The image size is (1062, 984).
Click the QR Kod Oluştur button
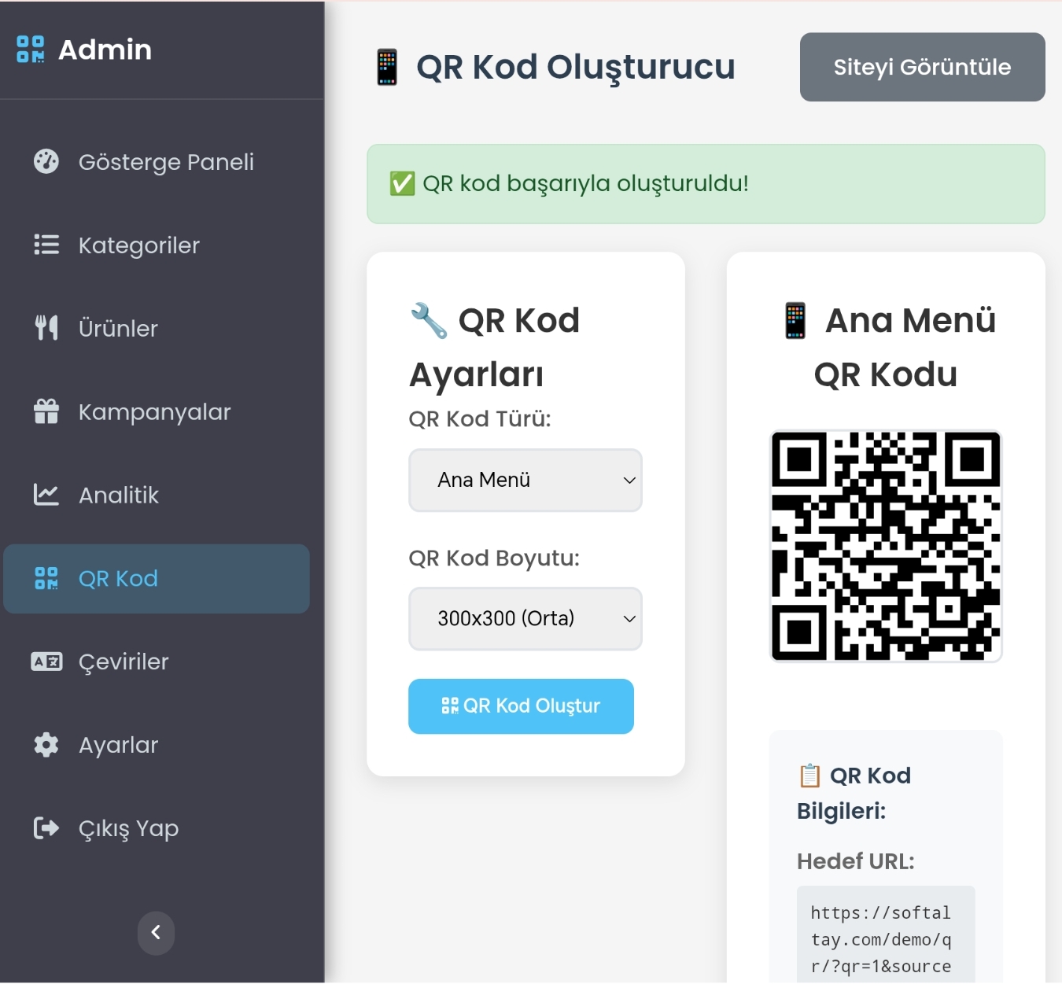[x=521, y=706]
